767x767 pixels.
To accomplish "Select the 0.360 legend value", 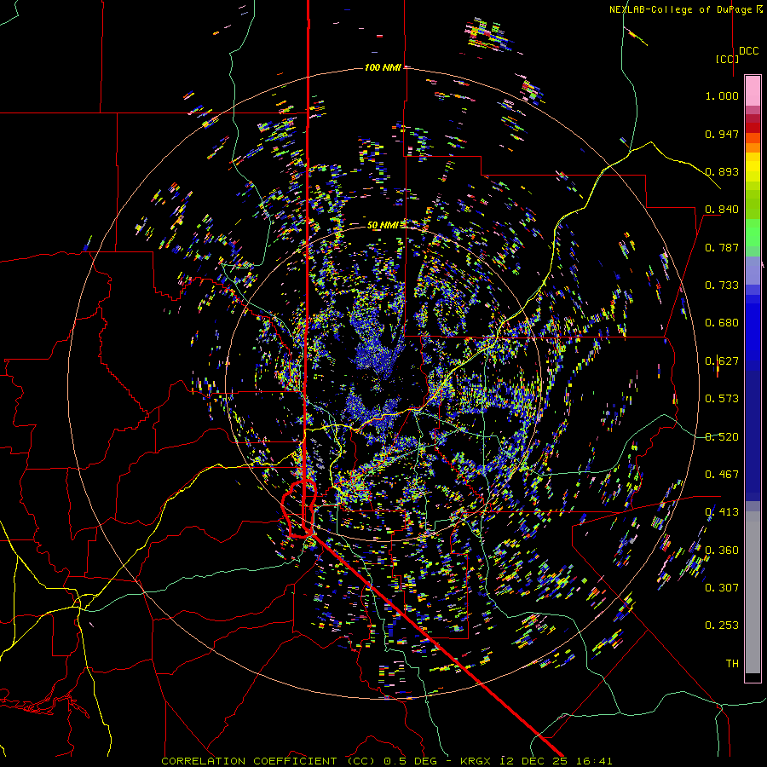I will 722,551.
